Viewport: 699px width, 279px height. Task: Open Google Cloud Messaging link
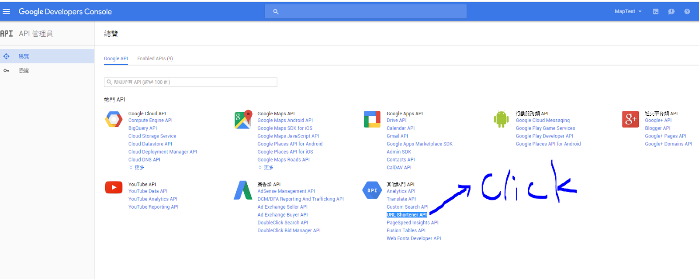coord(543,121)
